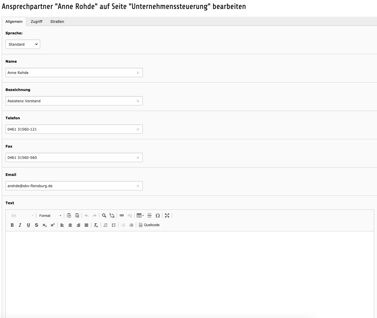This screenshot has width=377, height=318.
Task: Maximize the editor with fullscreen icon
Action: tap(167, 216)
